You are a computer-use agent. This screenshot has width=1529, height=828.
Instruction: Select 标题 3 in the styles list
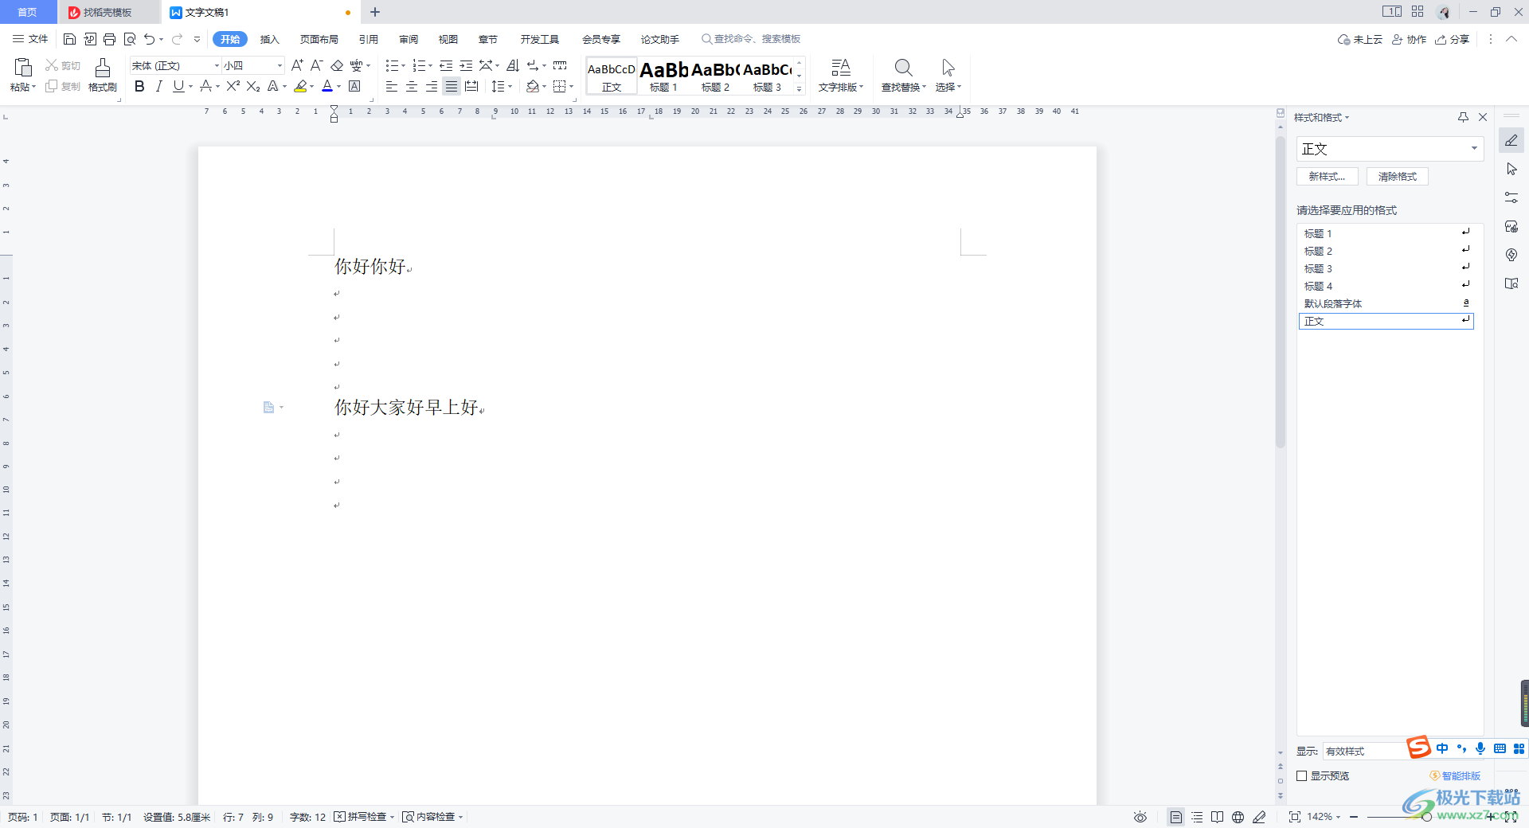(1386, 268)
